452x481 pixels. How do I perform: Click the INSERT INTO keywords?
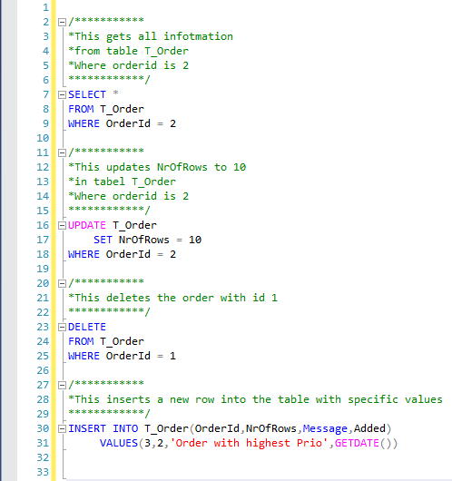103,428
